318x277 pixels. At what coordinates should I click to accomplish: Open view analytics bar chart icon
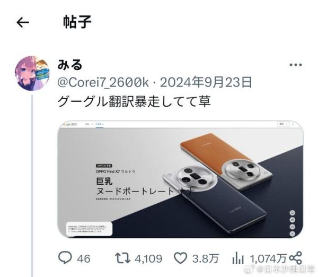(x=237, y=258)
